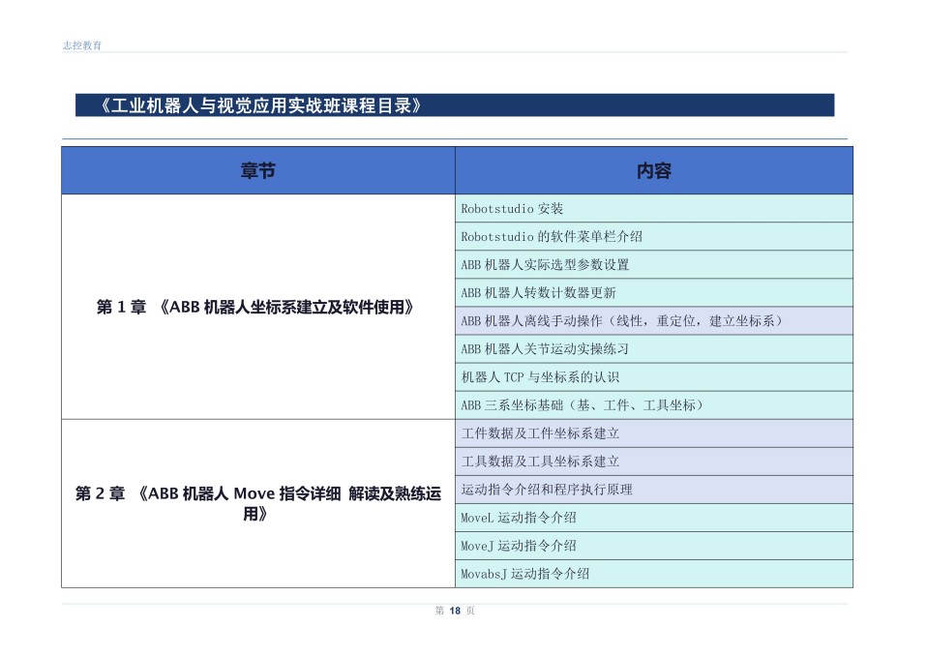927x656 pixels.
Task: Click the row ABB 机器人离线手动操作
Action: tap(654, 321)
